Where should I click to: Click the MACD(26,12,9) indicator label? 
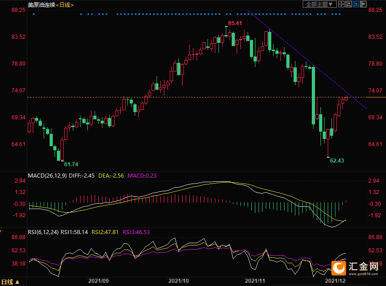coord(47,175)
